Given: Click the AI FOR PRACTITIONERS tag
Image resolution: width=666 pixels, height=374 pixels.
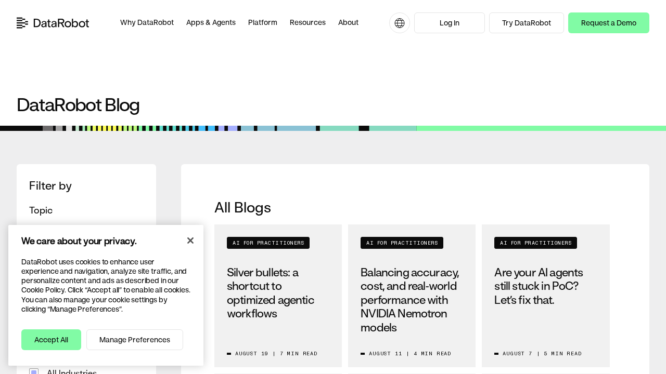Looking at the screenshot, I should click(268, 243).
